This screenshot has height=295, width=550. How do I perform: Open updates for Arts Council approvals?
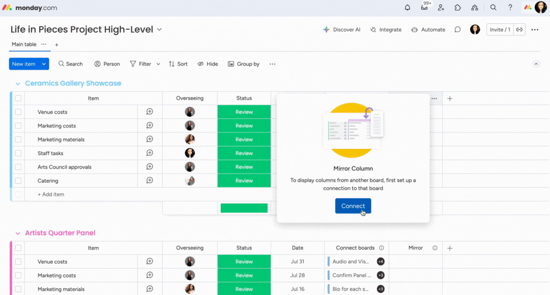[x=150, y=167]
